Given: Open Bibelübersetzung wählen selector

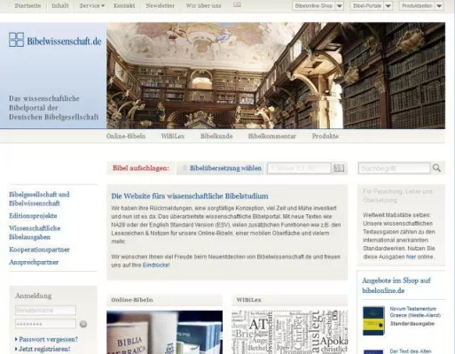Looking at the screenshot, I should coord(222,168).
